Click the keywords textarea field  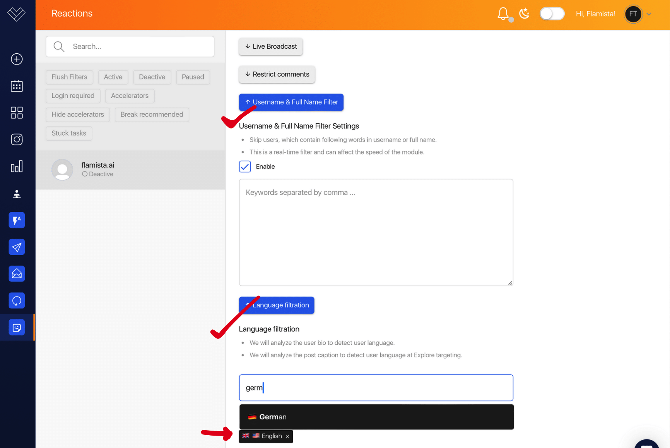tap(376, 232)
